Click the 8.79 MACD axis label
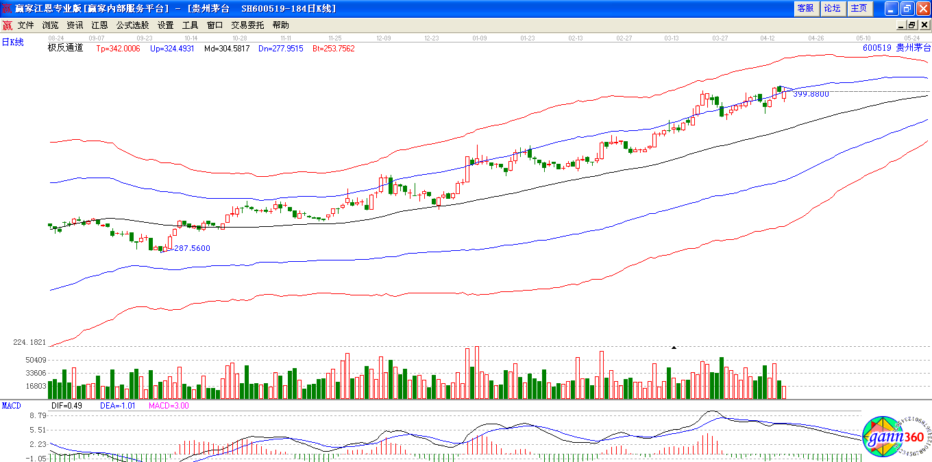932x462 pixels. 38,415
